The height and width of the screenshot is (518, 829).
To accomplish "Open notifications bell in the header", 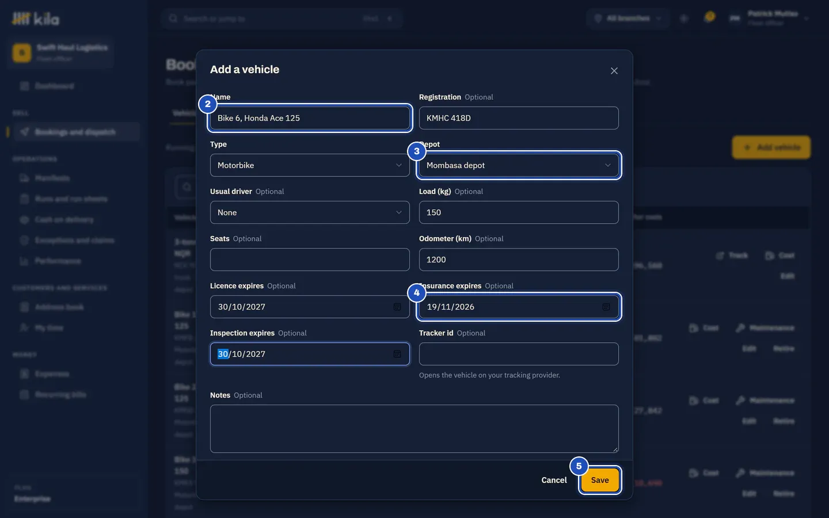I will (x=709, y=18).
